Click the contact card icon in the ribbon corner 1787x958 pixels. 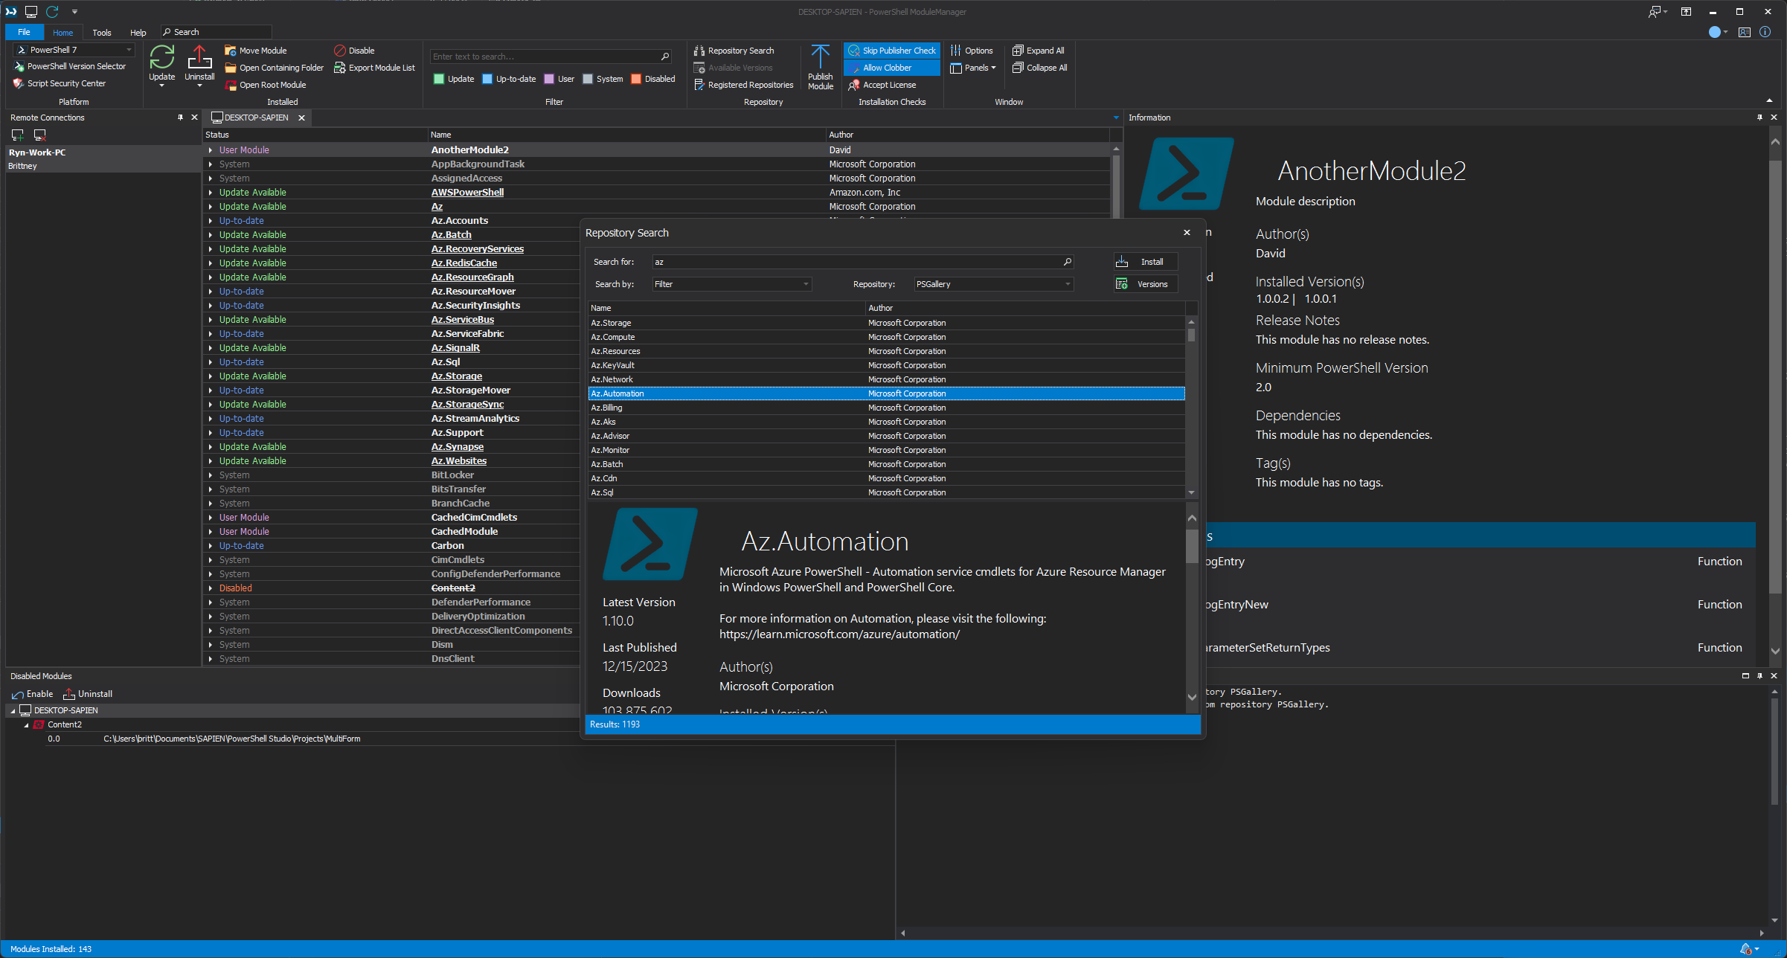click(x=1745, y=32)
